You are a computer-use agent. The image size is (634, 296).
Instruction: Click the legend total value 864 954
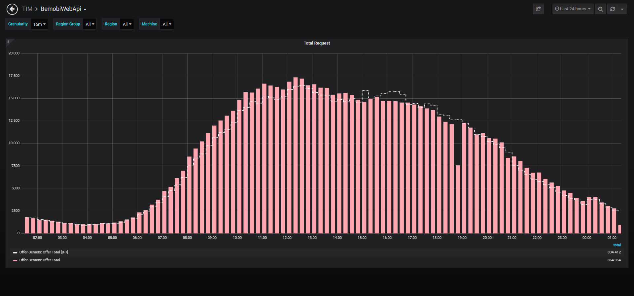[614, 260]
